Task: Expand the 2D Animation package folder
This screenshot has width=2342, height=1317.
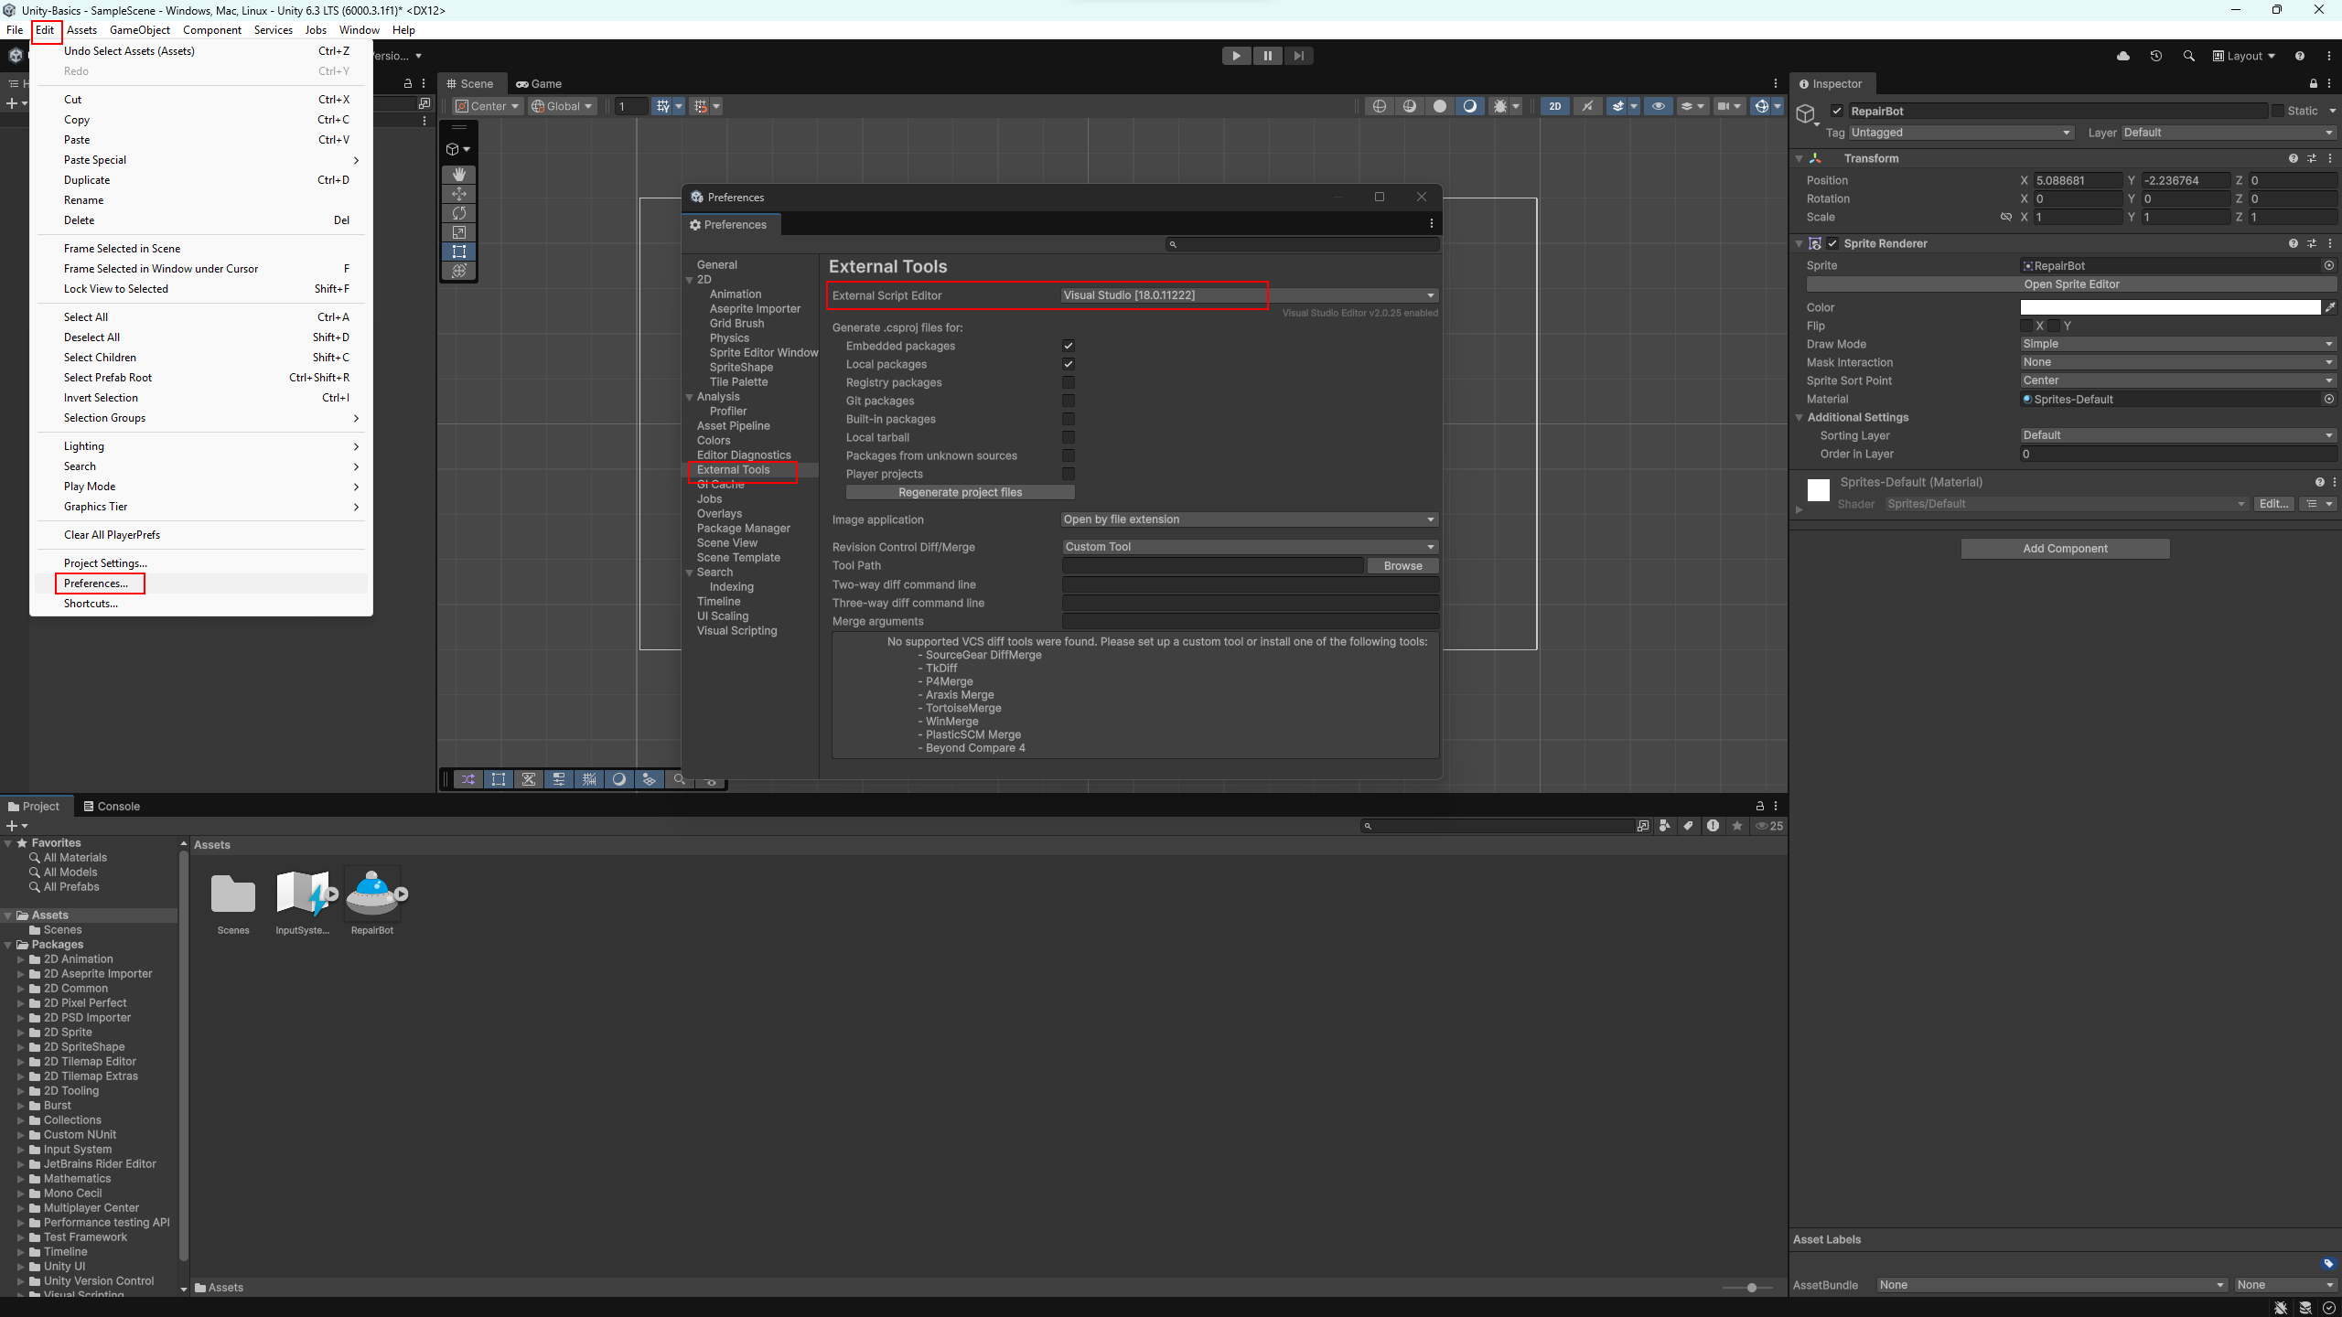Action: (x=21, y=959)
